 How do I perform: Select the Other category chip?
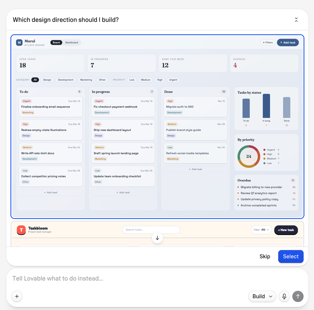[102, 80]
